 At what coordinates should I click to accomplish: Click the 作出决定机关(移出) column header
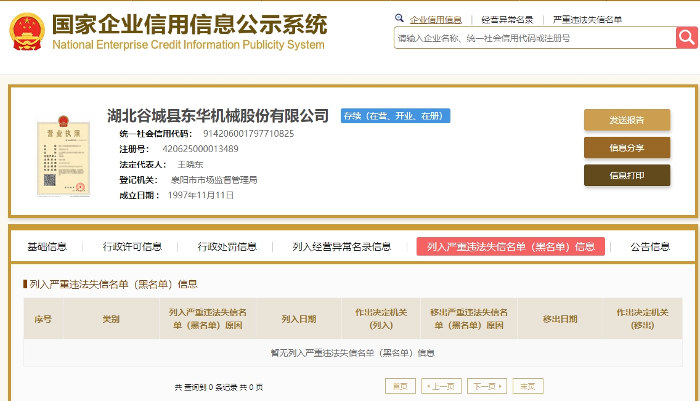click(x=643, y=319)
